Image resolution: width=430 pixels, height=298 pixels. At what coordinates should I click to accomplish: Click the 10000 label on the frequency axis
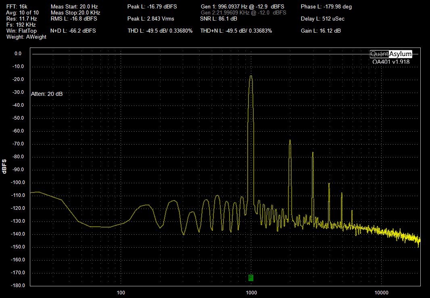[382, 293]
